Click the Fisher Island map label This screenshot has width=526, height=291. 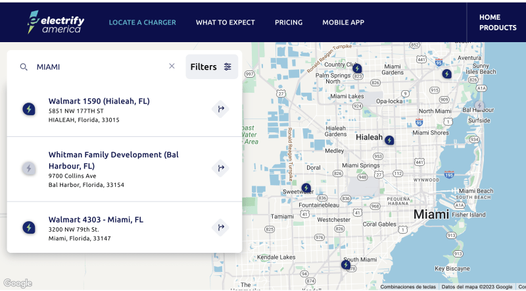[x=469, y=215]
